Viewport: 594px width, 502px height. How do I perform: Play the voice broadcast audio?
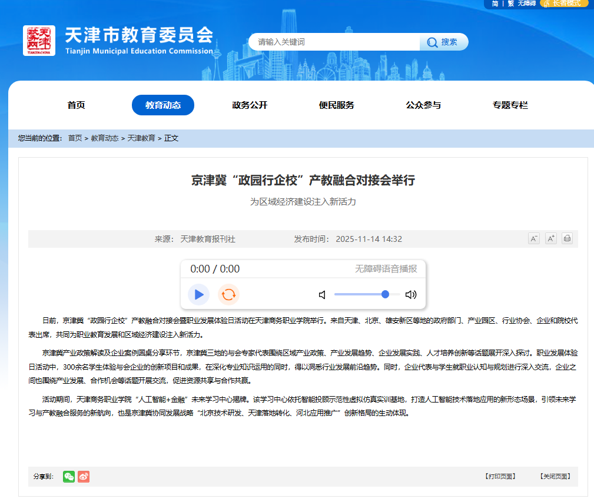tap(199, 294)
